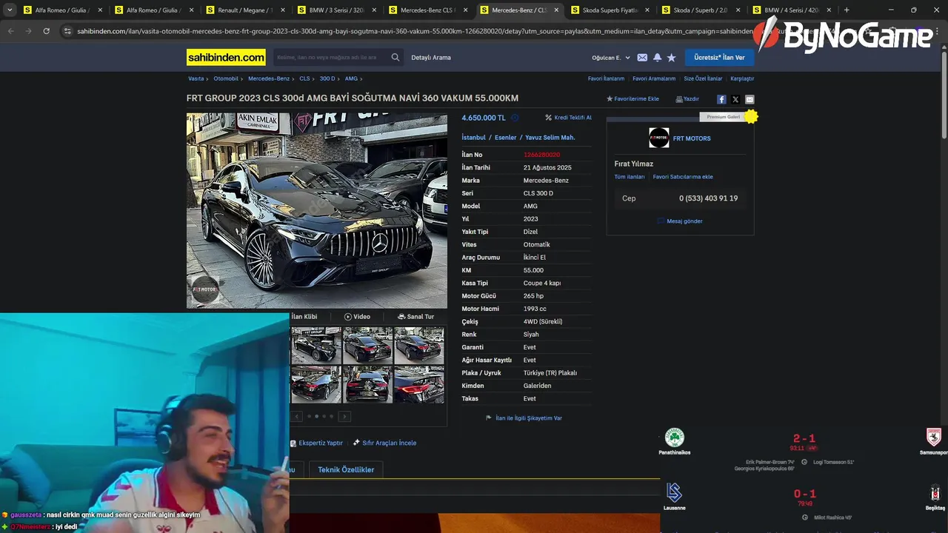Reload the page with the browser refresh button
Image resolution: width=948 pixels, height=533 pixels.
[x=46, y=31]
